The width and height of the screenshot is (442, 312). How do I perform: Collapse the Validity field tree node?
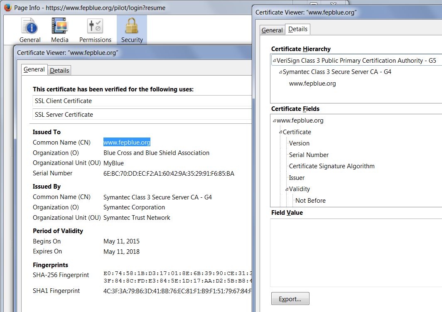pyautogui.click(x=287, y=189)
